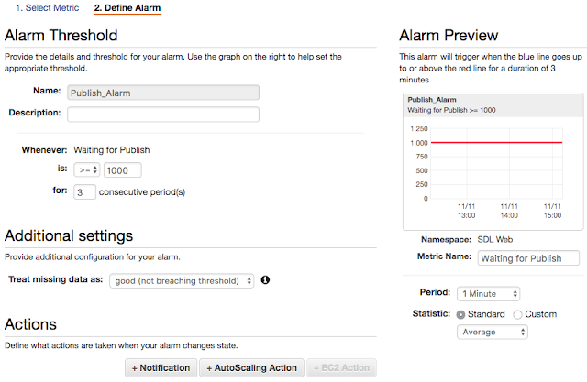Select the Custom statistic radio button

coord(518,314)
